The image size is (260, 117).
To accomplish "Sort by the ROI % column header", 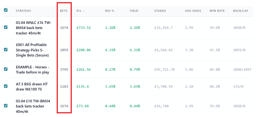I will point(110,11).
